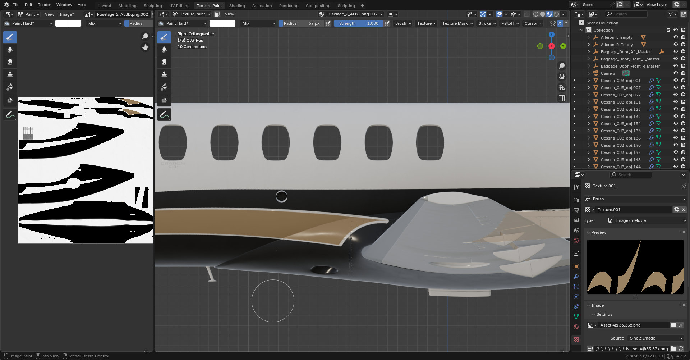This screenshot has width=690, height=360.
Task: Toggle Radius pressure sensitivity icon
Action: click(328, 23)
